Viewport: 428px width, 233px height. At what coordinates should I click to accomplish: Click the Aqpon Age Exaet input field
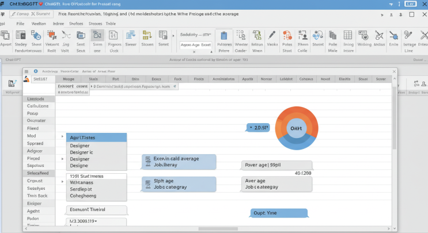point(196,45)
